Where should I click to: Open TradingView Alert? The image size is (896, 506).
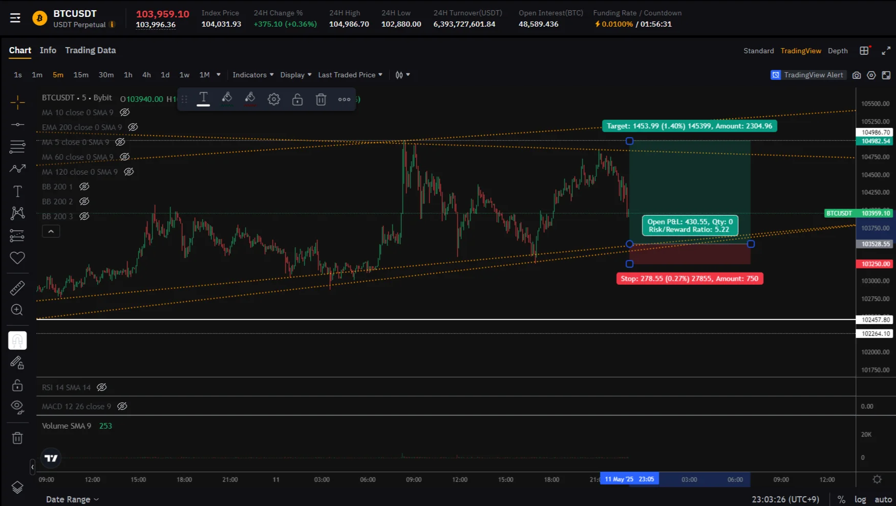(x=807, y=75)
